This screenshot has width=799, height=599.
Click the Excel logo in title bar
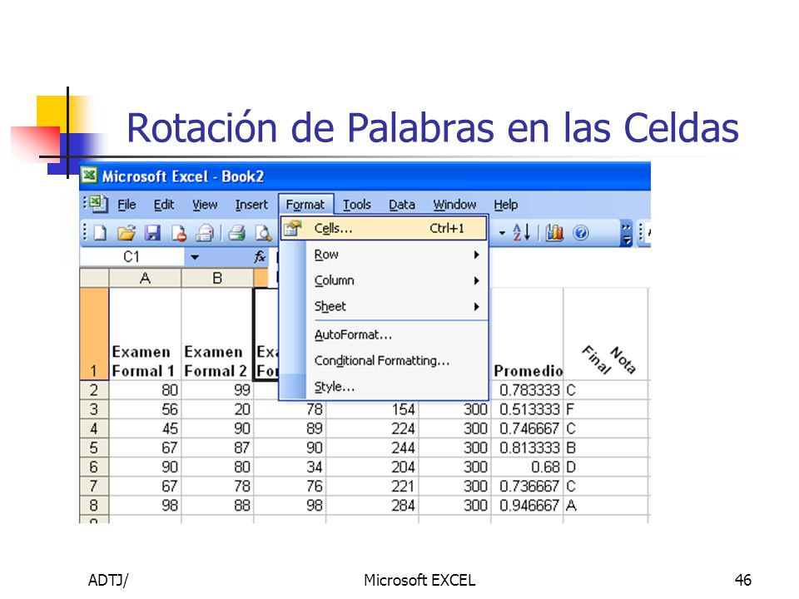(90, 176)
